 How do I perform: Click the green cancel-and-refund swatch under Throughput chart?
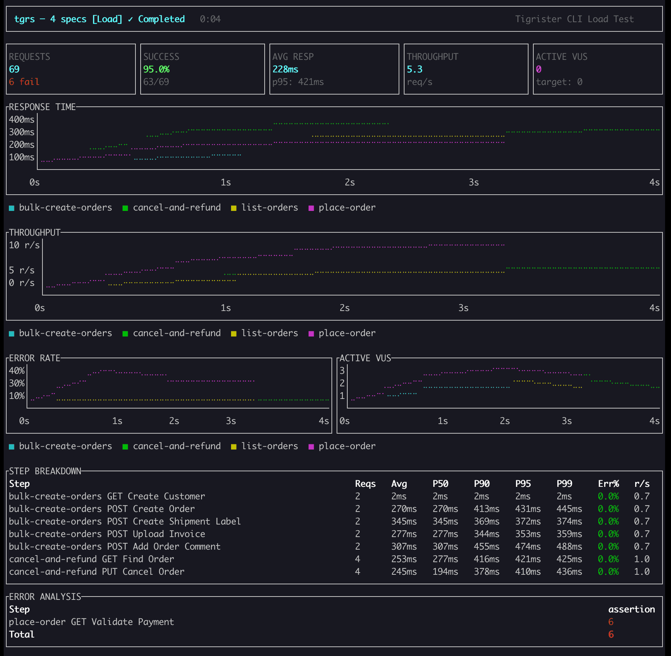click(x=125, y=334)
